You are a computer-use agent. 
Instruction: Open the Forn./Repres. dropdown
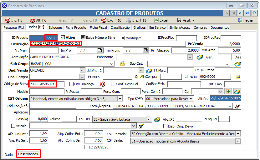230,106
